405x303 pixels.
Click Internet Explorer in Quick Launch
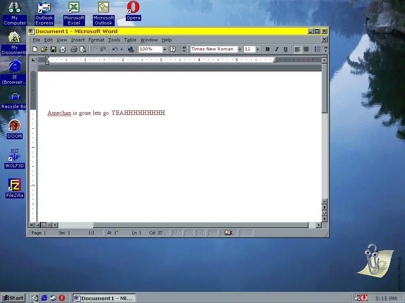[x=44, y=298]
